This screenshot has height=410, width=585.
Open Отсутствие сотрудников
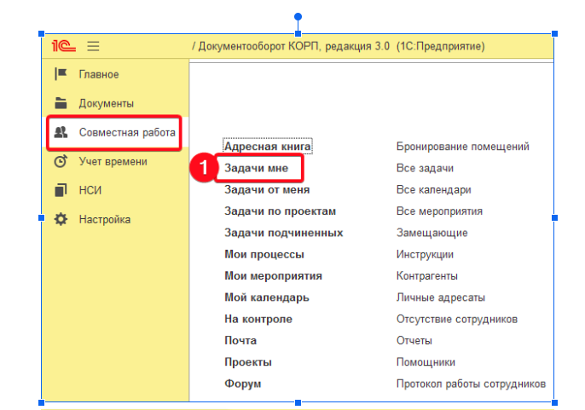457,319
